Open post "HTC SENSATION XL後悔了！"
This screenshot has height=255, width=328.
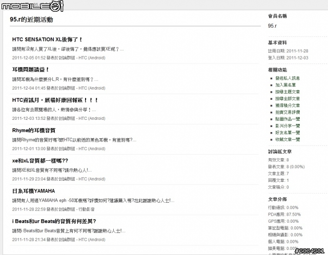(47, 39)
